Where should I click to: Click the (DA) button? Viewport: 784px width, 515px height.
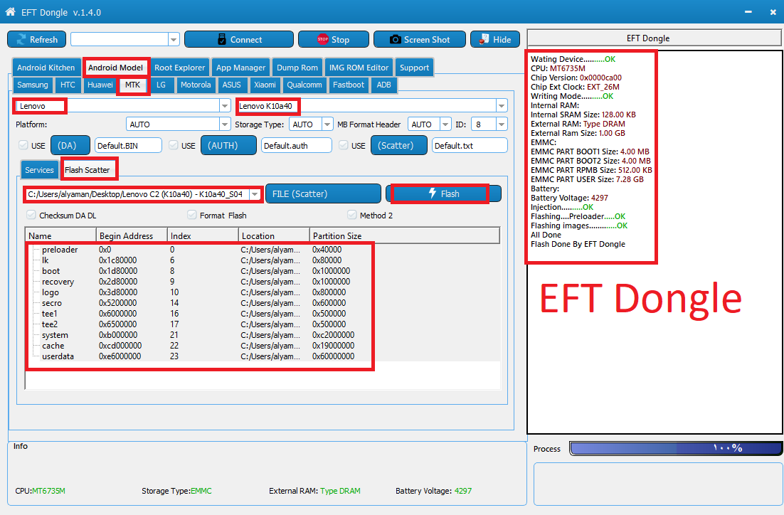coord(70,146)
